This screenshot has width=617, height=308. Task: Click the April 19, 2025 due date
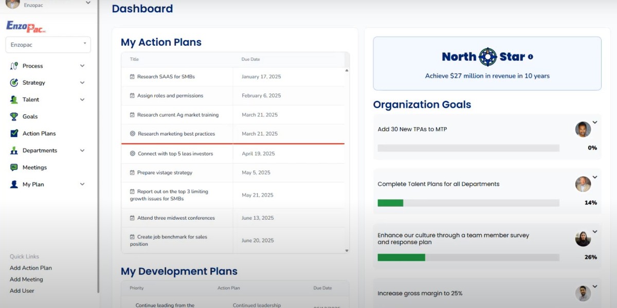point(258,153)
